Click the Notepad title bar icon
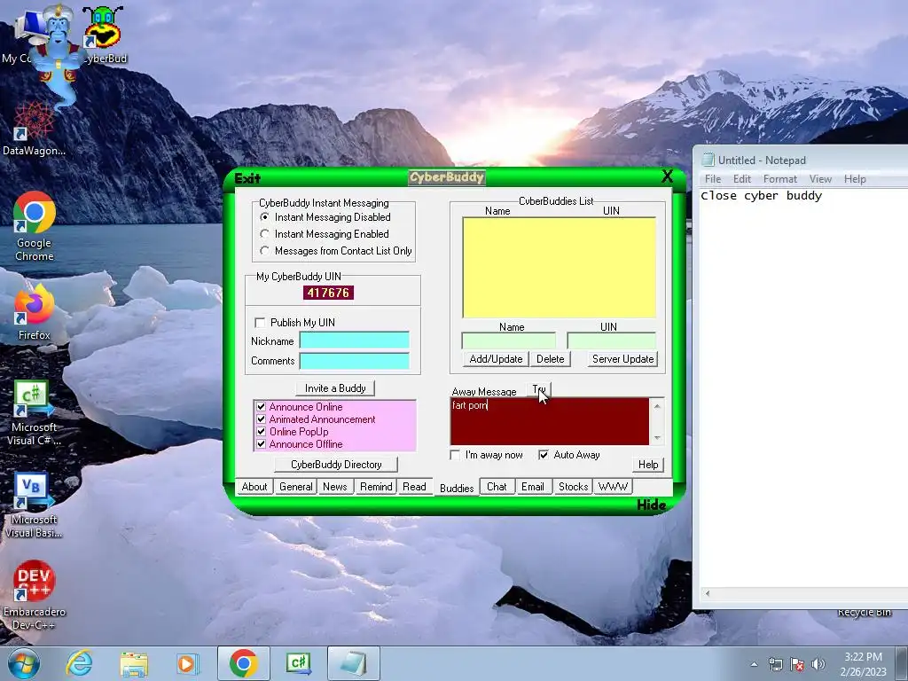The width and height of the screenshot is (908, 681). click(x=708, y=160)
